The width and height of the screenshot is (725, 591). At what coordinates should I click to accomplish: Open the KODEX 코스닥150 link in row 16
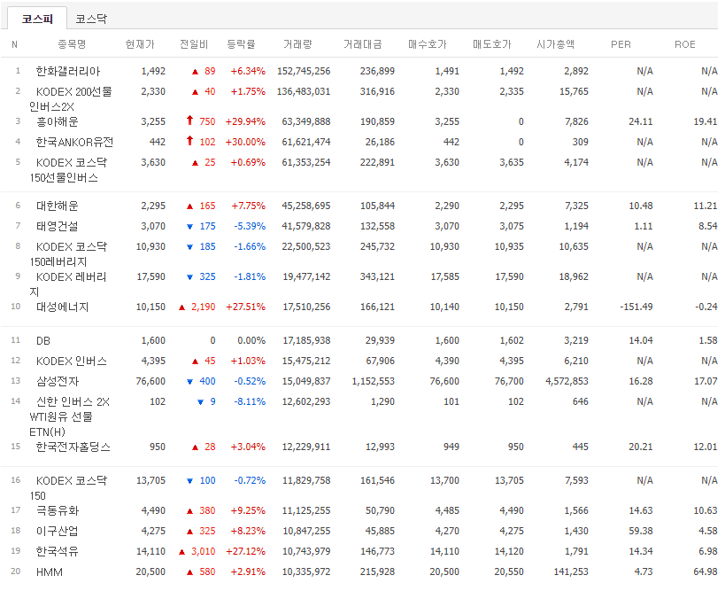coord(68,488)
